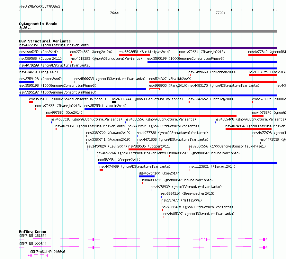Open esv2342652 (Bentley2008) label
This screenshot has width=286, height=259.
(211, 99)
